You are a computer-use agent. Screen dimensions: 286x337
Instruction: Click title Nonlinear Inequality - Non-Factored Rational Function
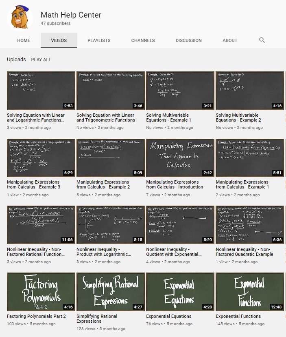[x=36, y=252]
